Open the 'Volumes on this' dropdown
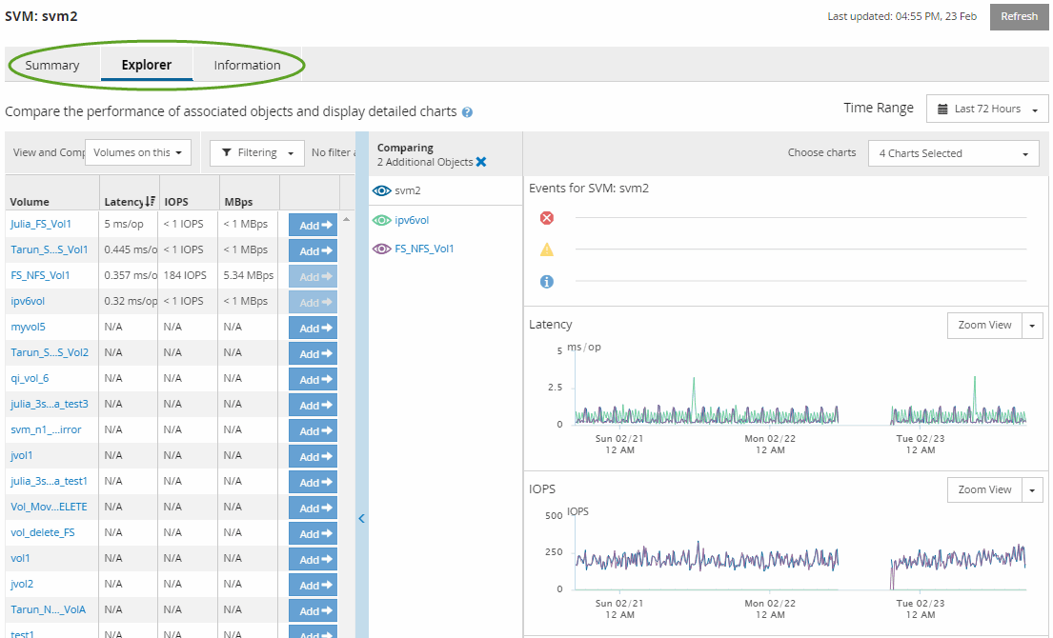 coord(138,153)
